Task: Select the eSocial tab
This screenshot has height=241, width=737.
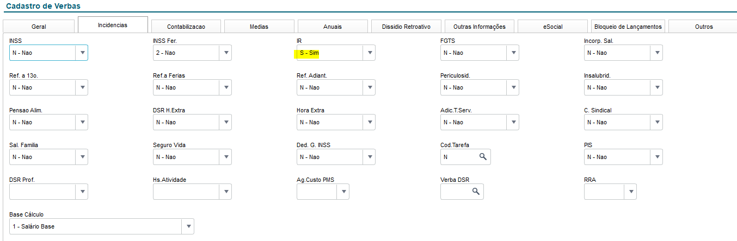Action: [x=552, y=27]
